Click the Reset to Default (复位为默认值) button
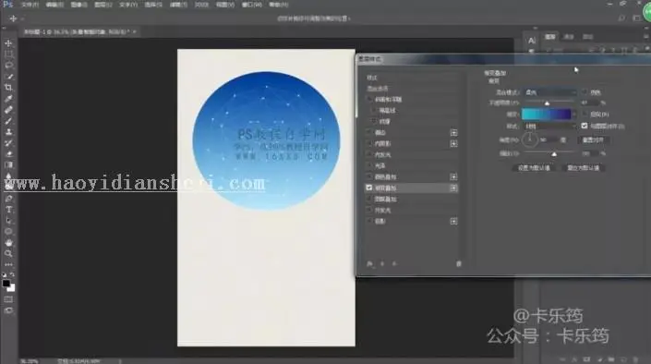Viewport: 651px width, 364px height. tap(584, 168)
